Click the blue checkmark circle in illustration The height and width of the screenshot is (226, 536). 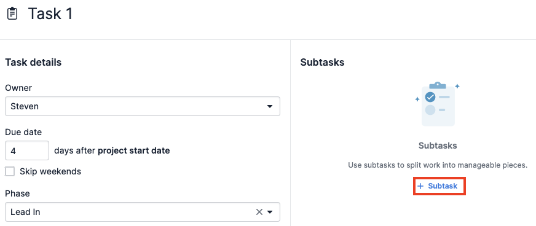[x=430, y=97]
